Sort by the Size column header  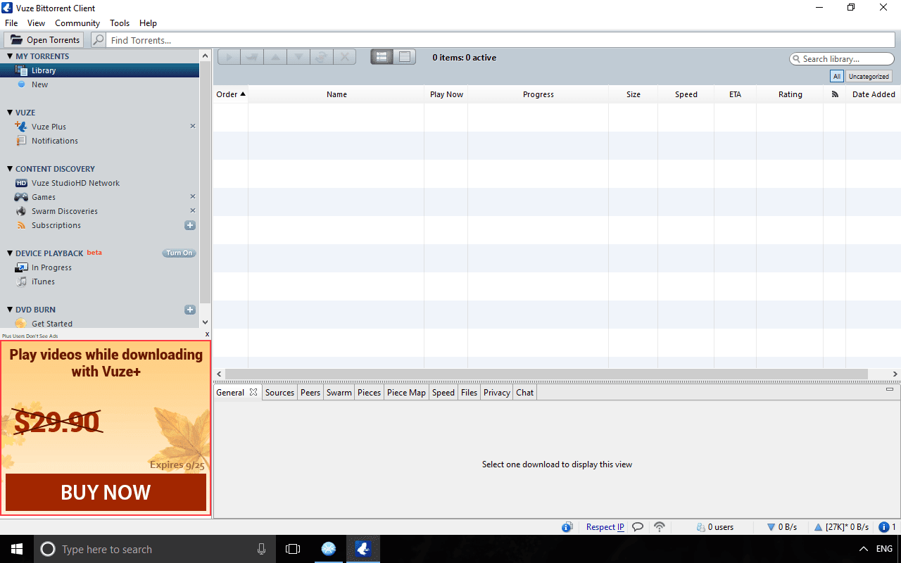[x=634, y=94]
